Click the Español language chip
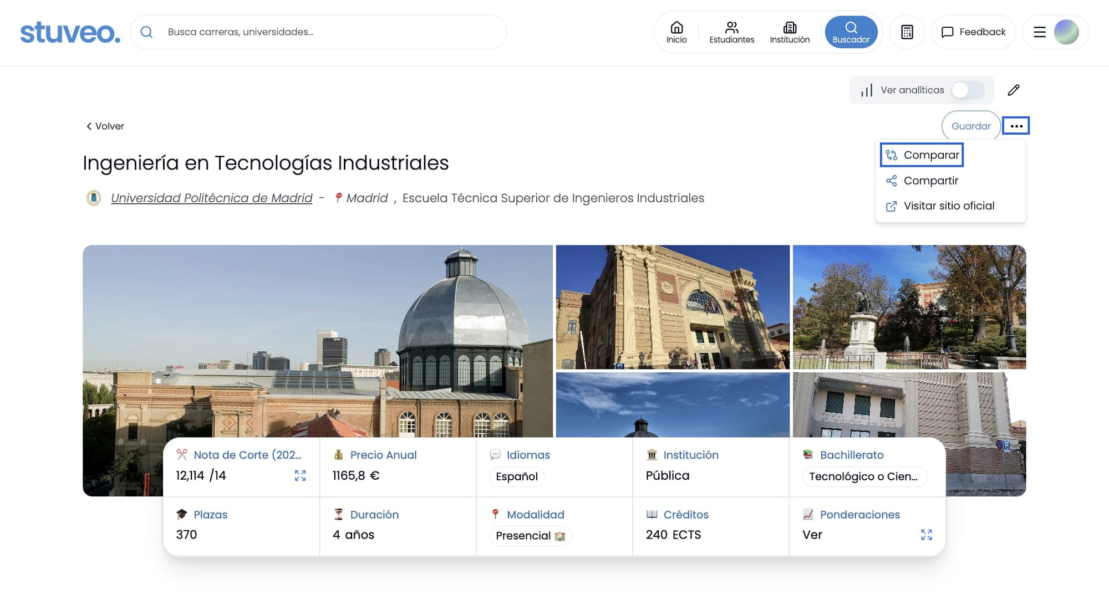 point(516,476)
